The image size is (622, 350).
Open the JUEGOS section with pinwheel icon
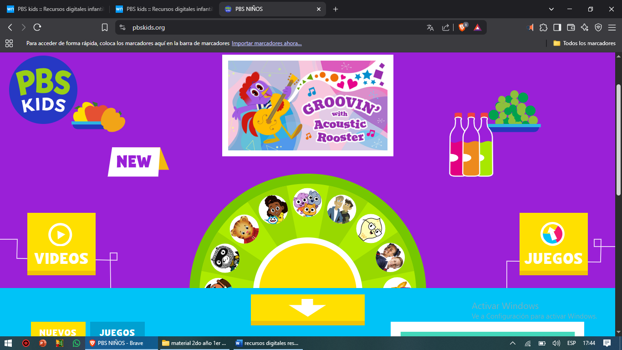point(553,244)
